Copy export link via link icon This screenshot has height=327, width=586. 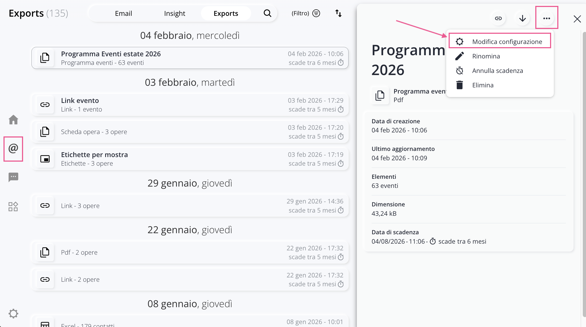(x=498, y=18)
